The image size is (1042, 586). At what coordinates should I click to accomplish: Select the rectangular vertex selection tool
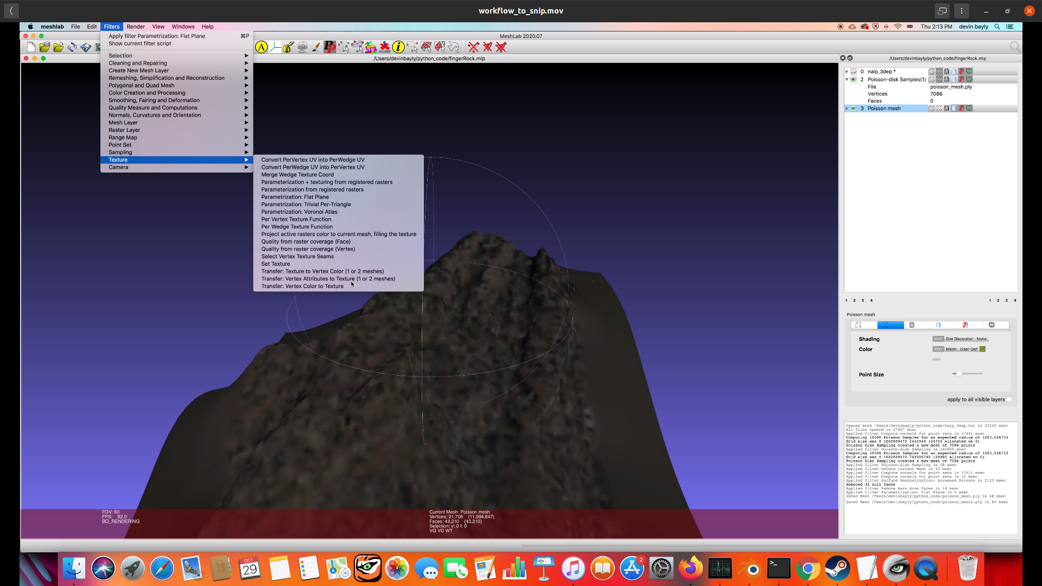click(412, 47)
